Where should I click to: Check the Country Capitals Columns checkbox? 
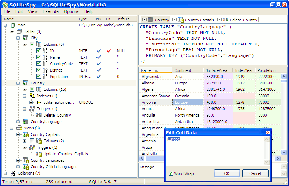pos(32,141)
